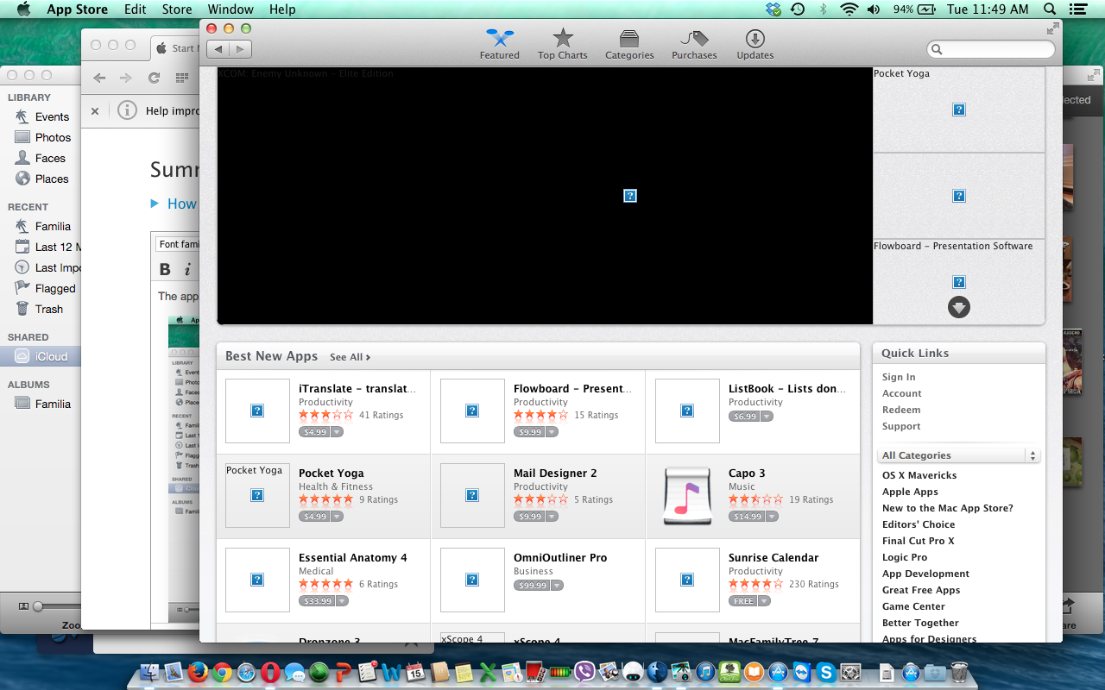The image size is (1105, 690).
Task: Open the volume control in menu bar
Action: [873, 9]
